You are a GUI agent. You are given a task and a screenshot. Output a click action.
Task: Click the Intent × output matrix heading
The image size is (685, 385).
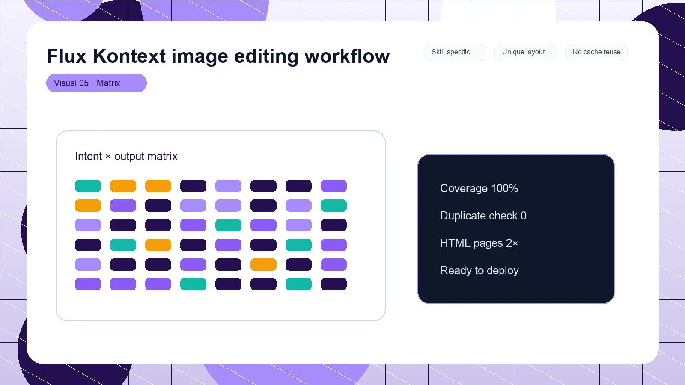click(x=126, y=156)
